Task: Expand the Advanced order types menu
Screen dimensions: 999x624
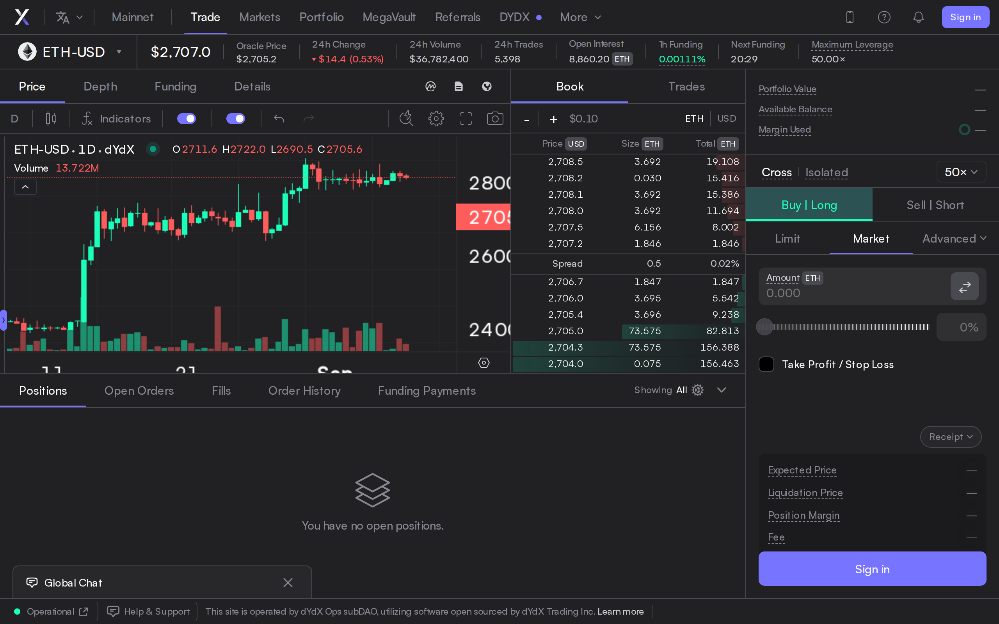Action: (955, 239)
